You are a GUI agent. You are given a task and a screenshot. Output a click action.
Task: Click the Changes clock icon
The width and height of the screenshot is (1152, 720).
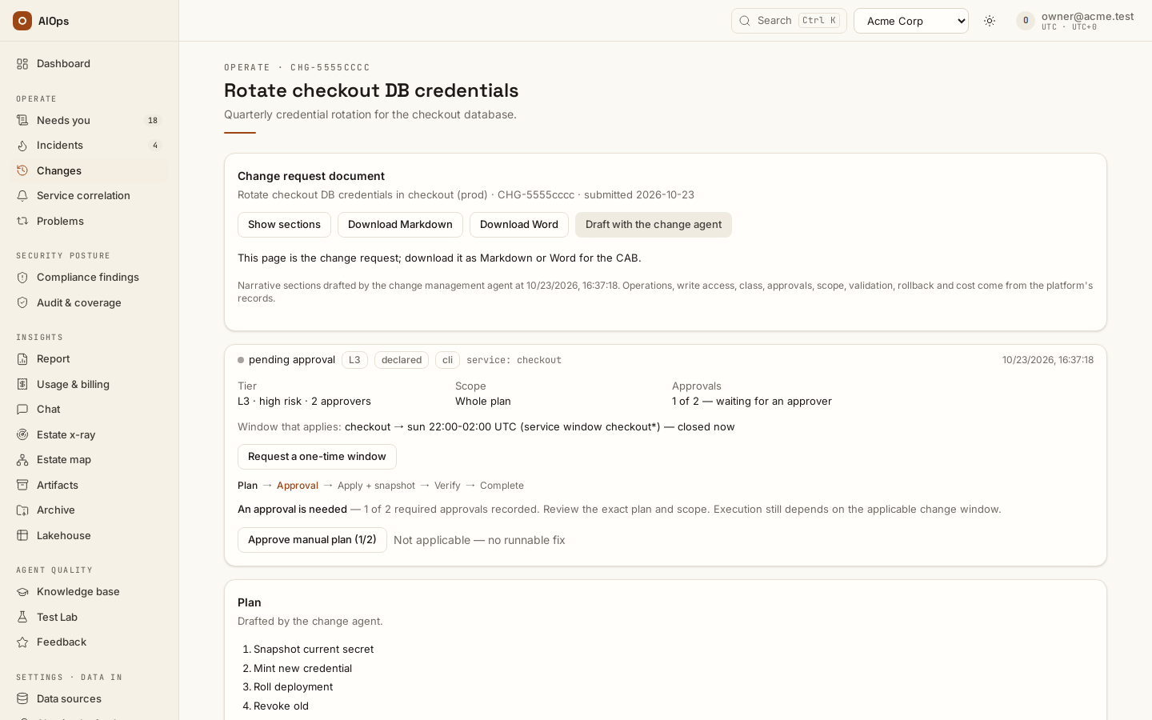(22, 171)
